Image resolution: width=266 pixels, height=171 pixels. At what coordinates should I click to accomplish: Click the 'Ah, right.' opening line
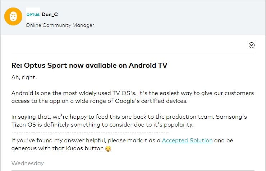[24, 77]
